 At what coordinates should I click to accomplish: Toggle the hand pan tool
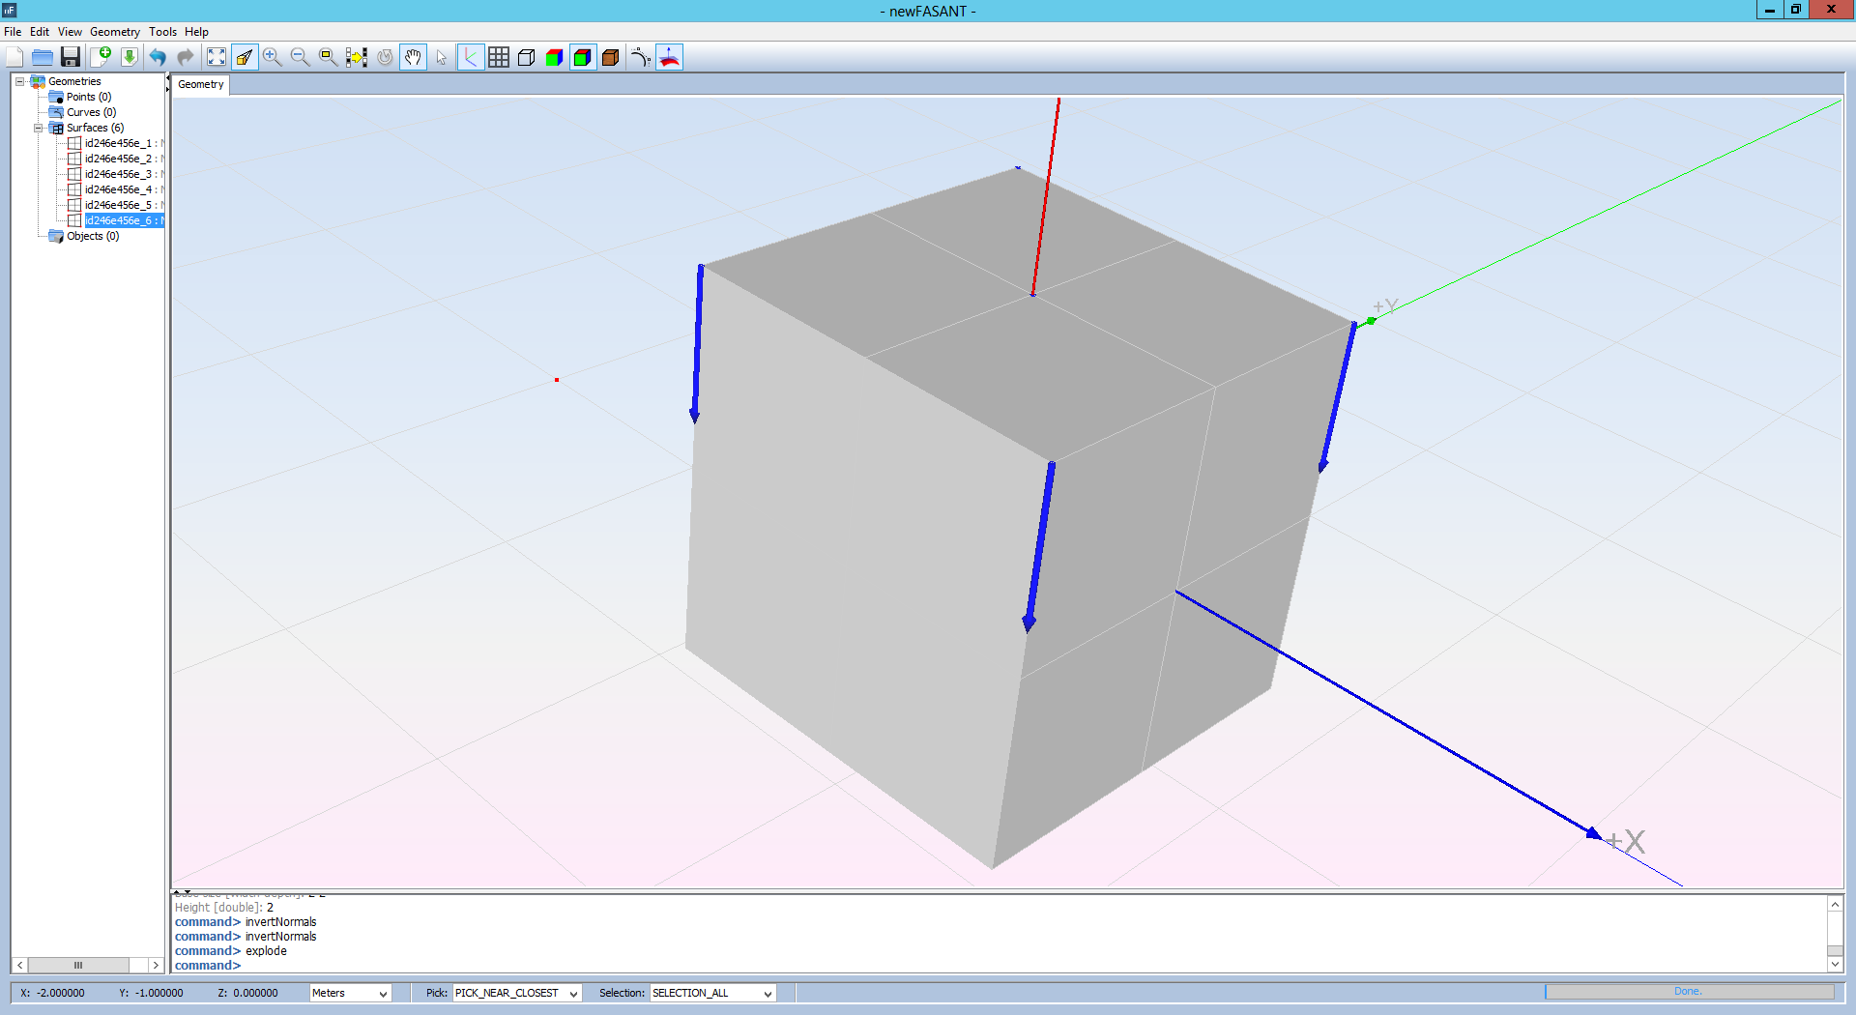(x=414, y=58)
